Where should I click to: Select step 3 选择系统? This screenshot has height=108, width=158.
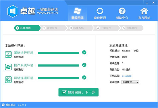tap(80, 28)
